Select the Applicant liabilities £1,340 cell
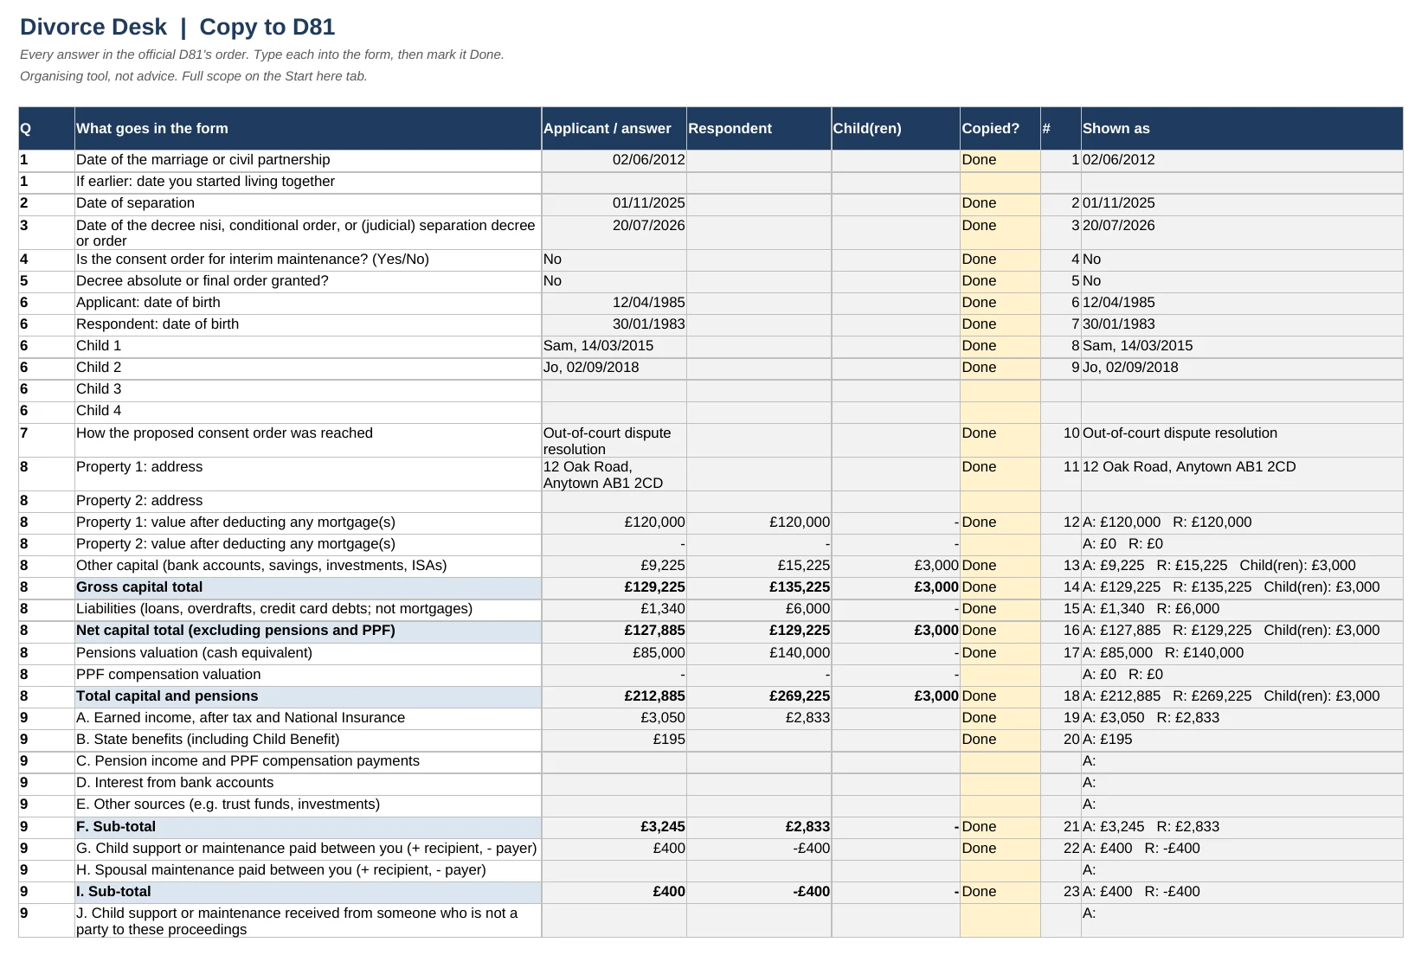 pyautogui.click(x=614, y=609)
